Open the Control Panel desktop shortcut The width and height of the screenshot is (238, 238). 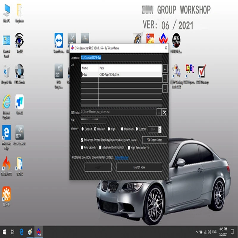click(6, 46)
